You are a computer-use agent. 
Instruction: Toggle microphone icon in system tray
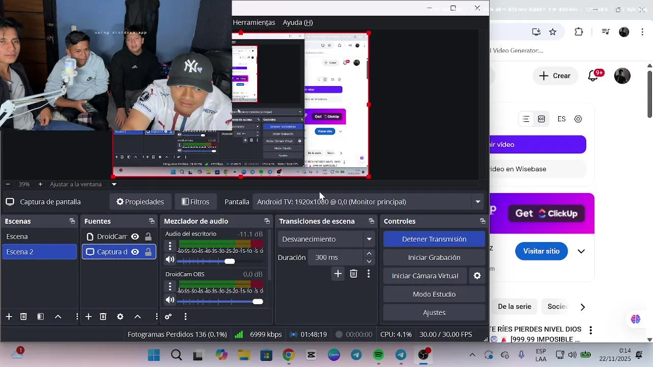pos(521,355)
